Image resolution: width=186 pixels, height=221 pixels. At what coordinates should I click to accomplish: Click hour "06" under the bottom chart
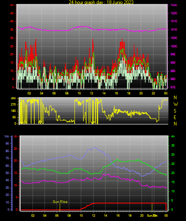pos(57,215)
